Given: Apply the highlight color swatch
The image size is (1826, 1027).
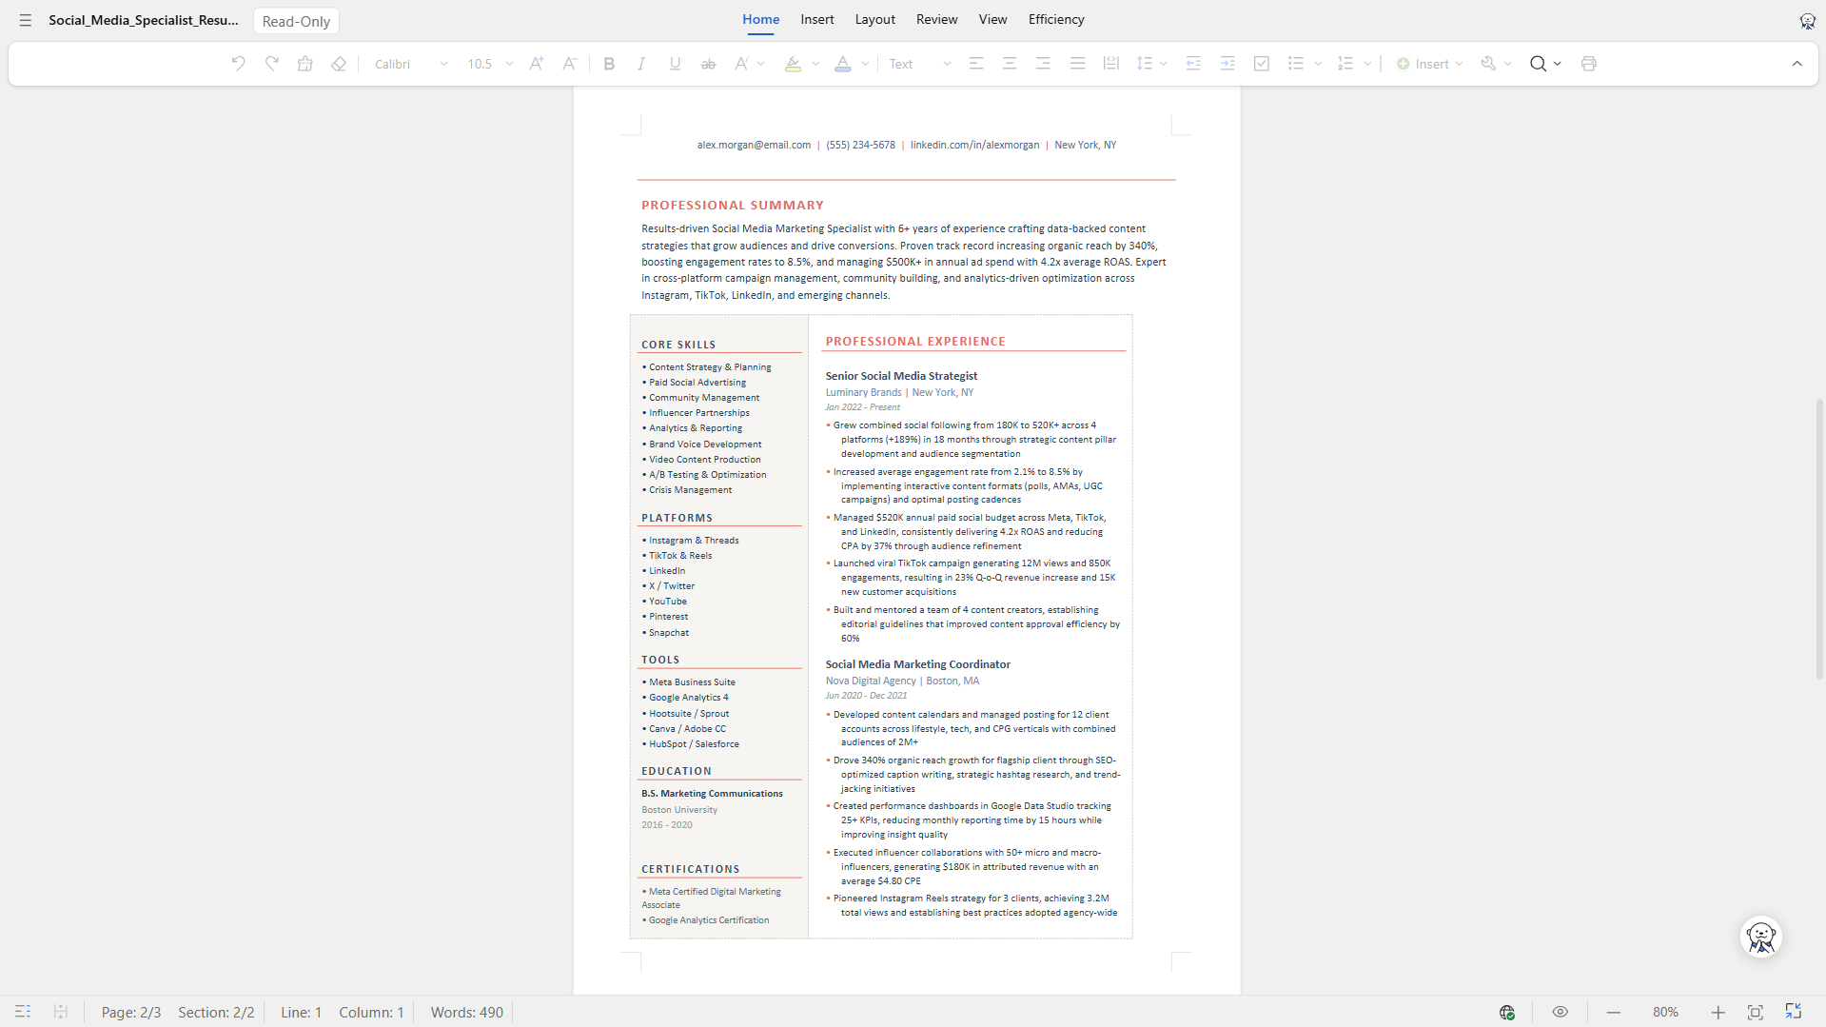Looking at the screenshot, I should [793, 64].
